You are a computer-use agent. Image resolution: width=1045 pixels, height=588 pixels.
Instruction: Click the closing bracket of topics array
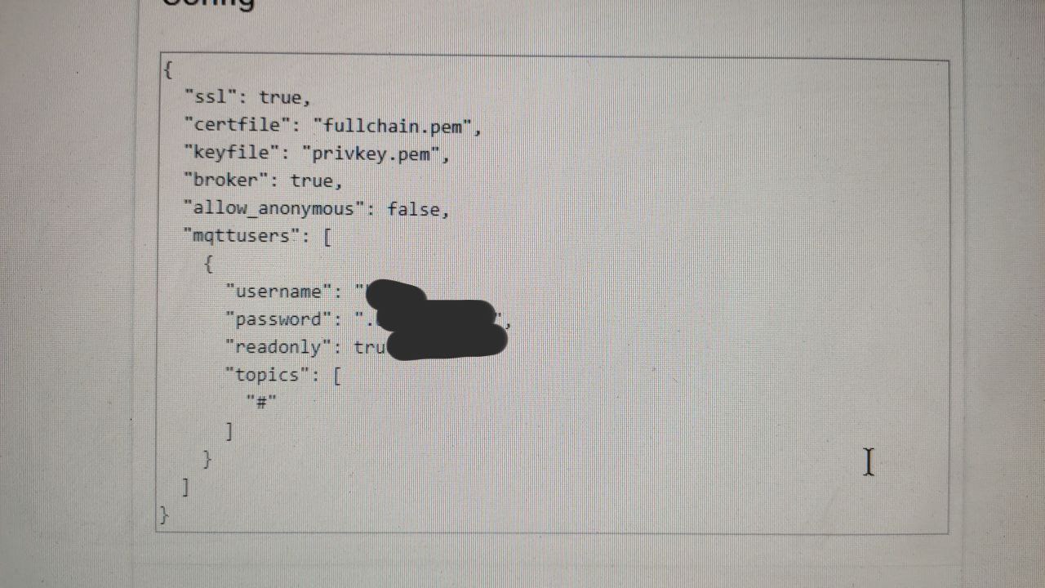point(229,431)
